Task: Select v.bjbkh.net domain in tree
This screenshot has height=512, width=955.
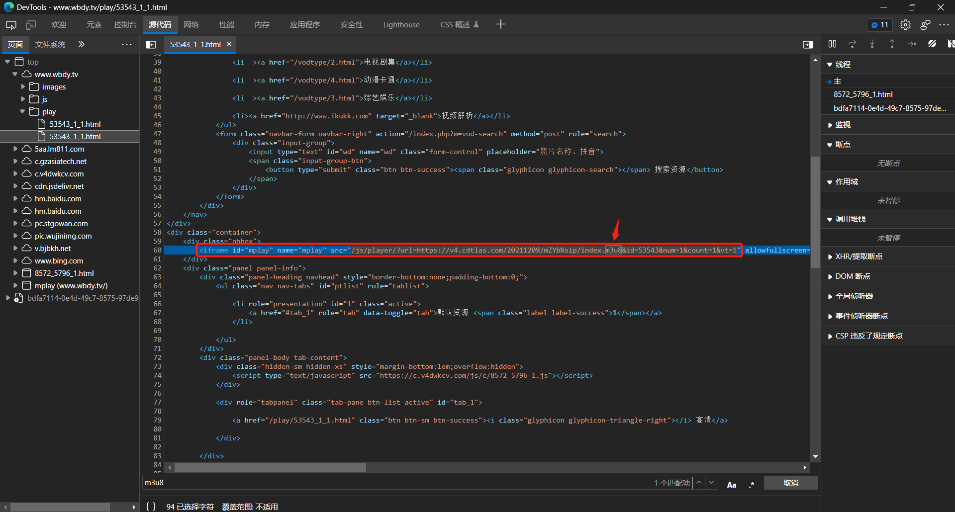Action: (53, 248)
